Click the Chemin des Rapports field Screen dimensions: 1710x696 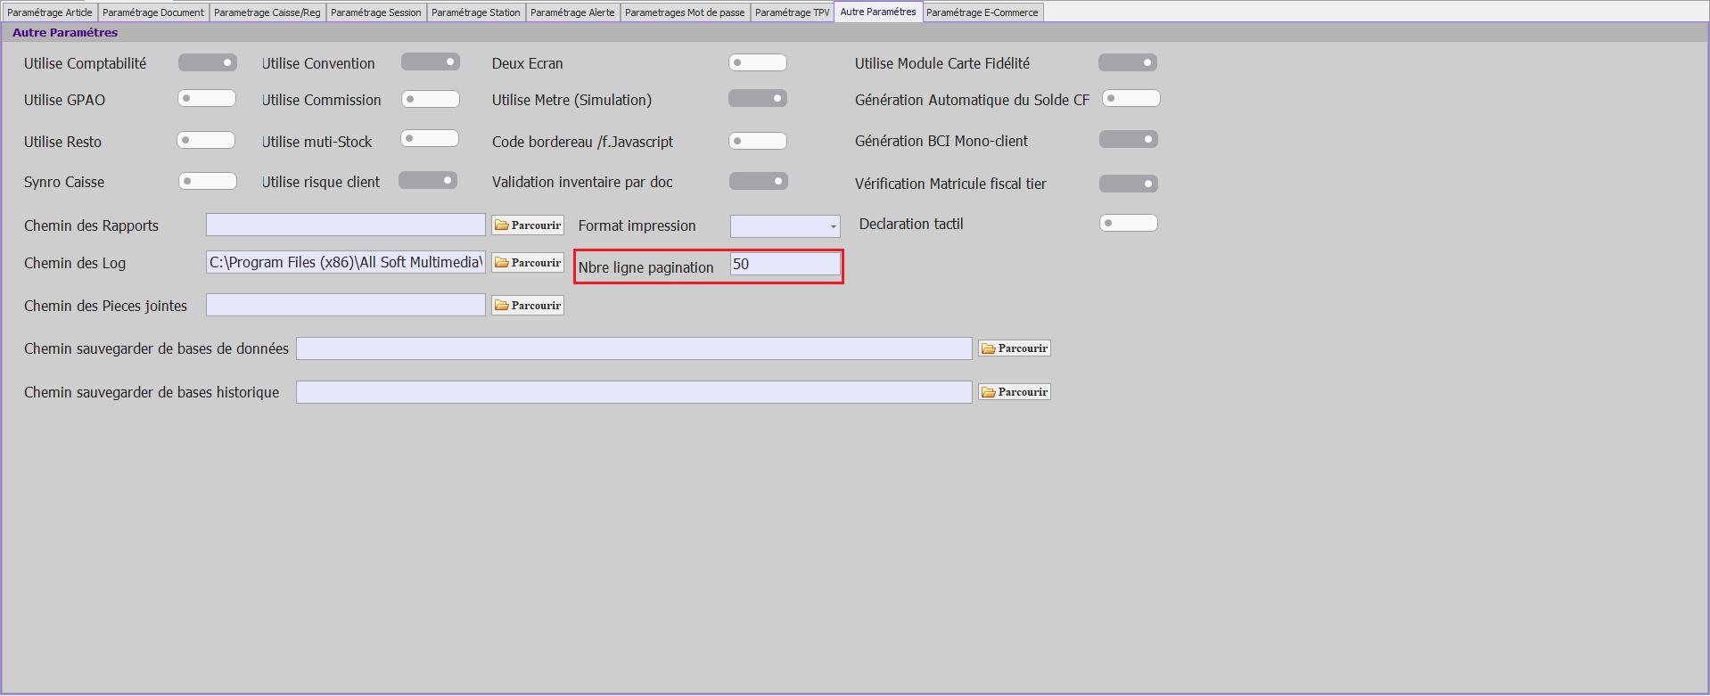[x=346, y=225]
